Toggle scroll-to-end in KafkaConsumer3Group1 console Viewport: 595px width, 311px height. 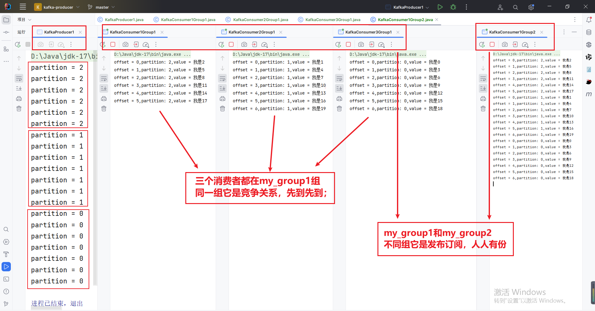pyautogui.click(x=339, y=88)
